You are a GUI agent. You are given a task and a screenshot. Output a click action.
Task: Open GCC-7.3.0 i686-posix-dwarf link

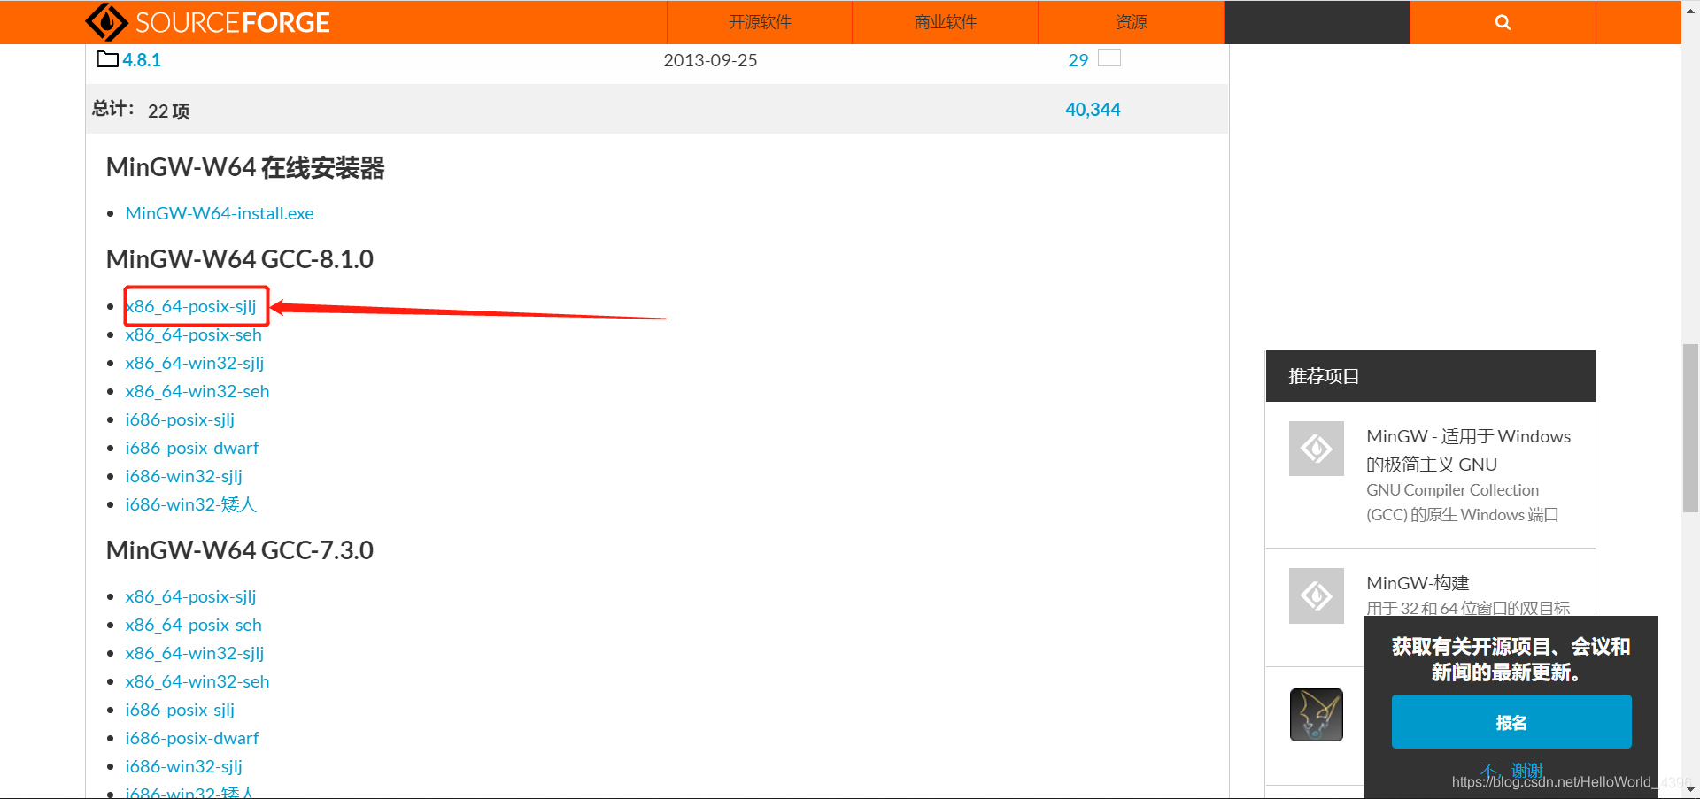pyautogui.click(x=192, y=738)
